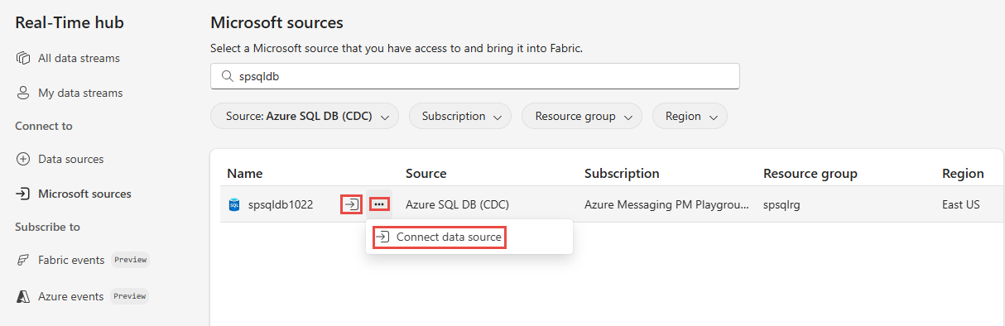Image resolution: width=1005 pixels, height=326 pixels.
Task: Open the Resource group filter dropdown
Action: tap(582, 116)
